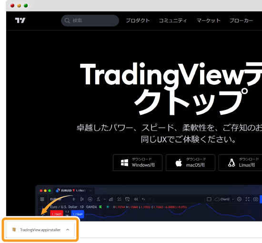Click the red sell price 1.1565 button
Image resolution: width=262 pixels, height=243 pixels.
[57, 214]
